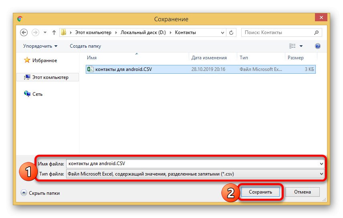Open the help icon
Image resolution: width=343 pixels, height=218 pixels.
(x=318, y=46)
